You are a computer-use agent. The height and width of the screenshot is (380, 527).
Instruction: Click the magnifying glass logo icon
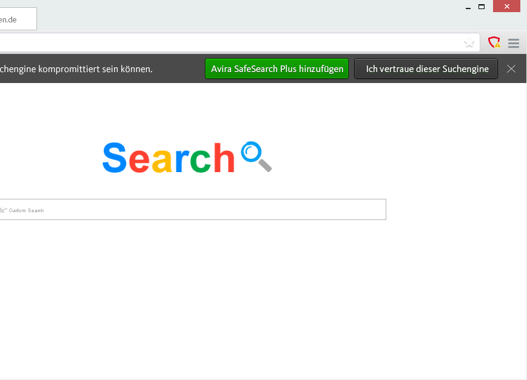[x=257, y=156]
